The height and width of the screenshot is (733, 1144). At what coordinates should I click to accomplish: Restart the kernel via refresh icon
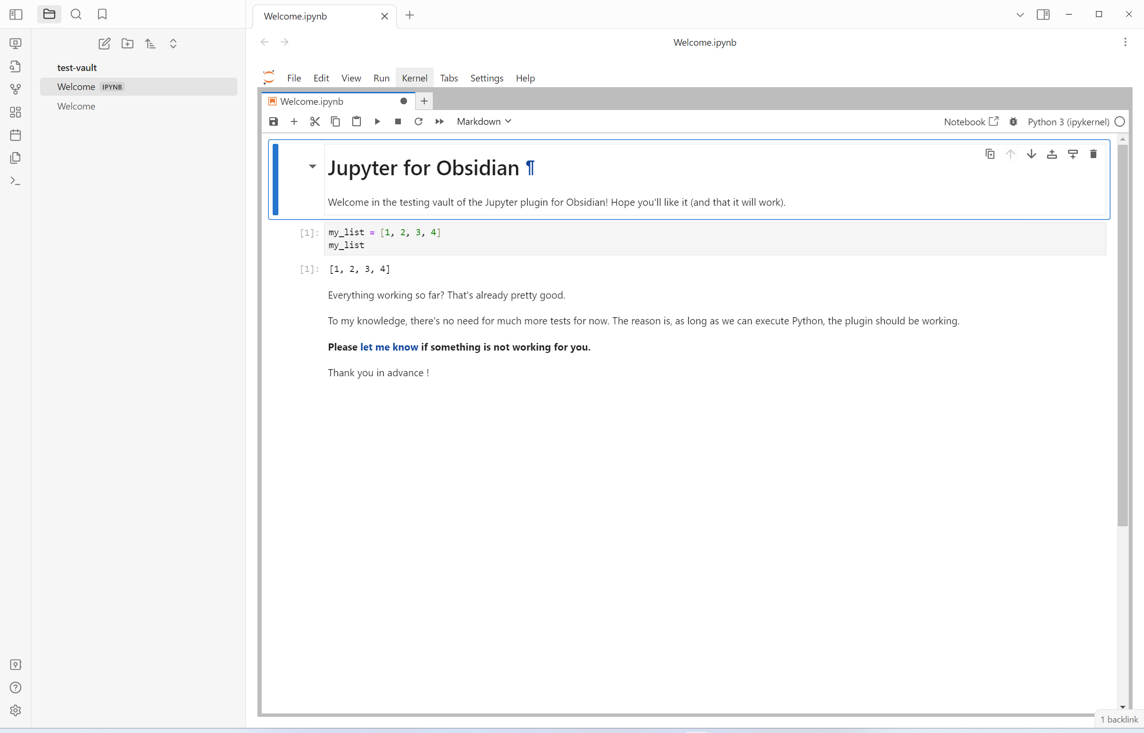(x=419, y=121)
